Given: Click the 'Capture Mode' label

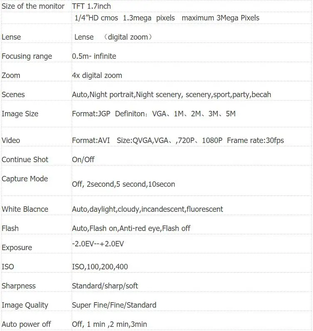Looking at the screenshot, I should click(25, 179).
